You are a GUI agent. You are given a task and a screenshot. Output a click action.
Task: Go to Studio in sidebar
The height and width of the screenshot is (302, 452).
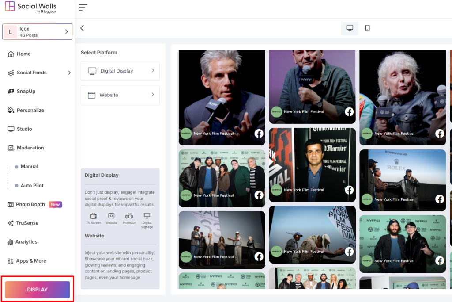pyautogui.click(x=24, y=129)
